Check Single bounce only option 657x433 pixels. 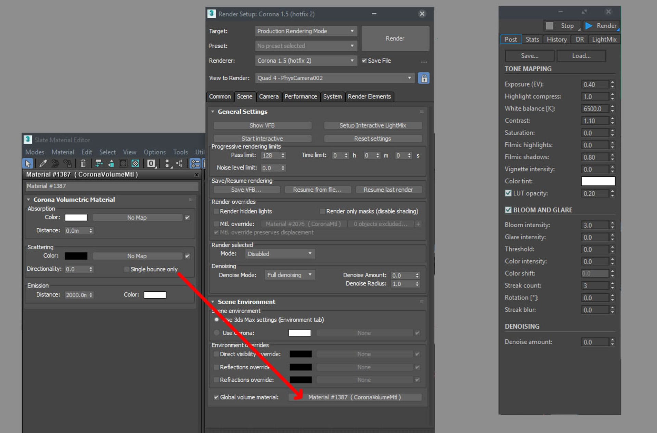[x=127, y=269]
